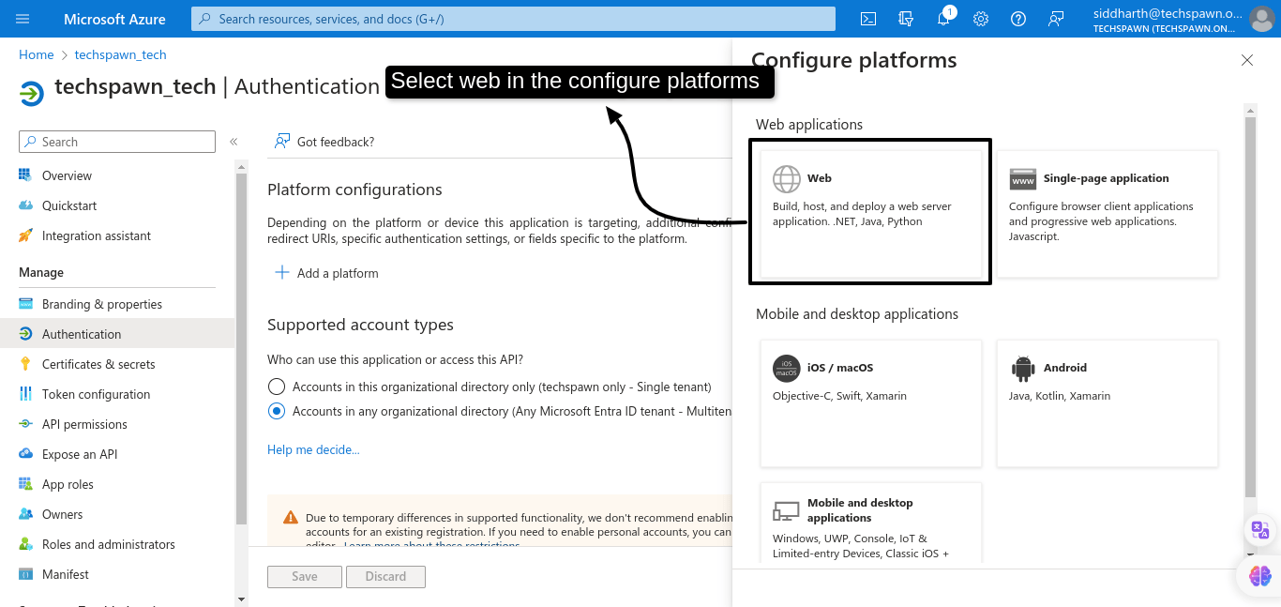Open Cloud Shell from the top bar

click(x=868, y=19)
